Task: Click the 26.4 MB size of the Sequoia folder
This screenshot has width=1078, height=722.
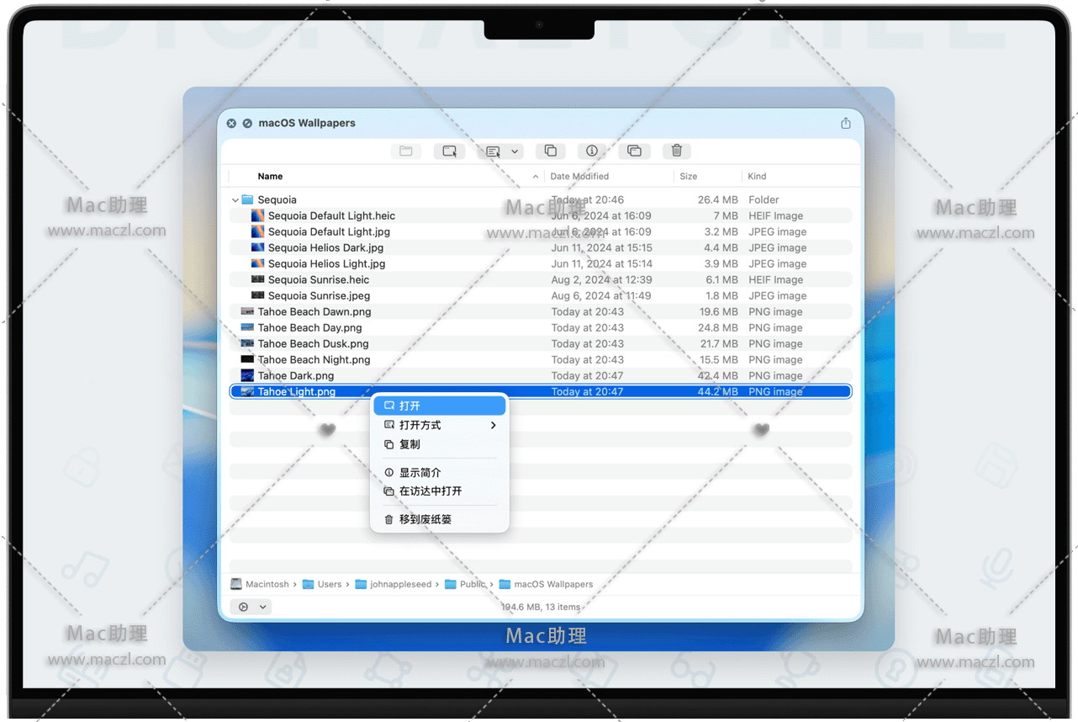Action: pyautogui.click(x=718, y=200)
